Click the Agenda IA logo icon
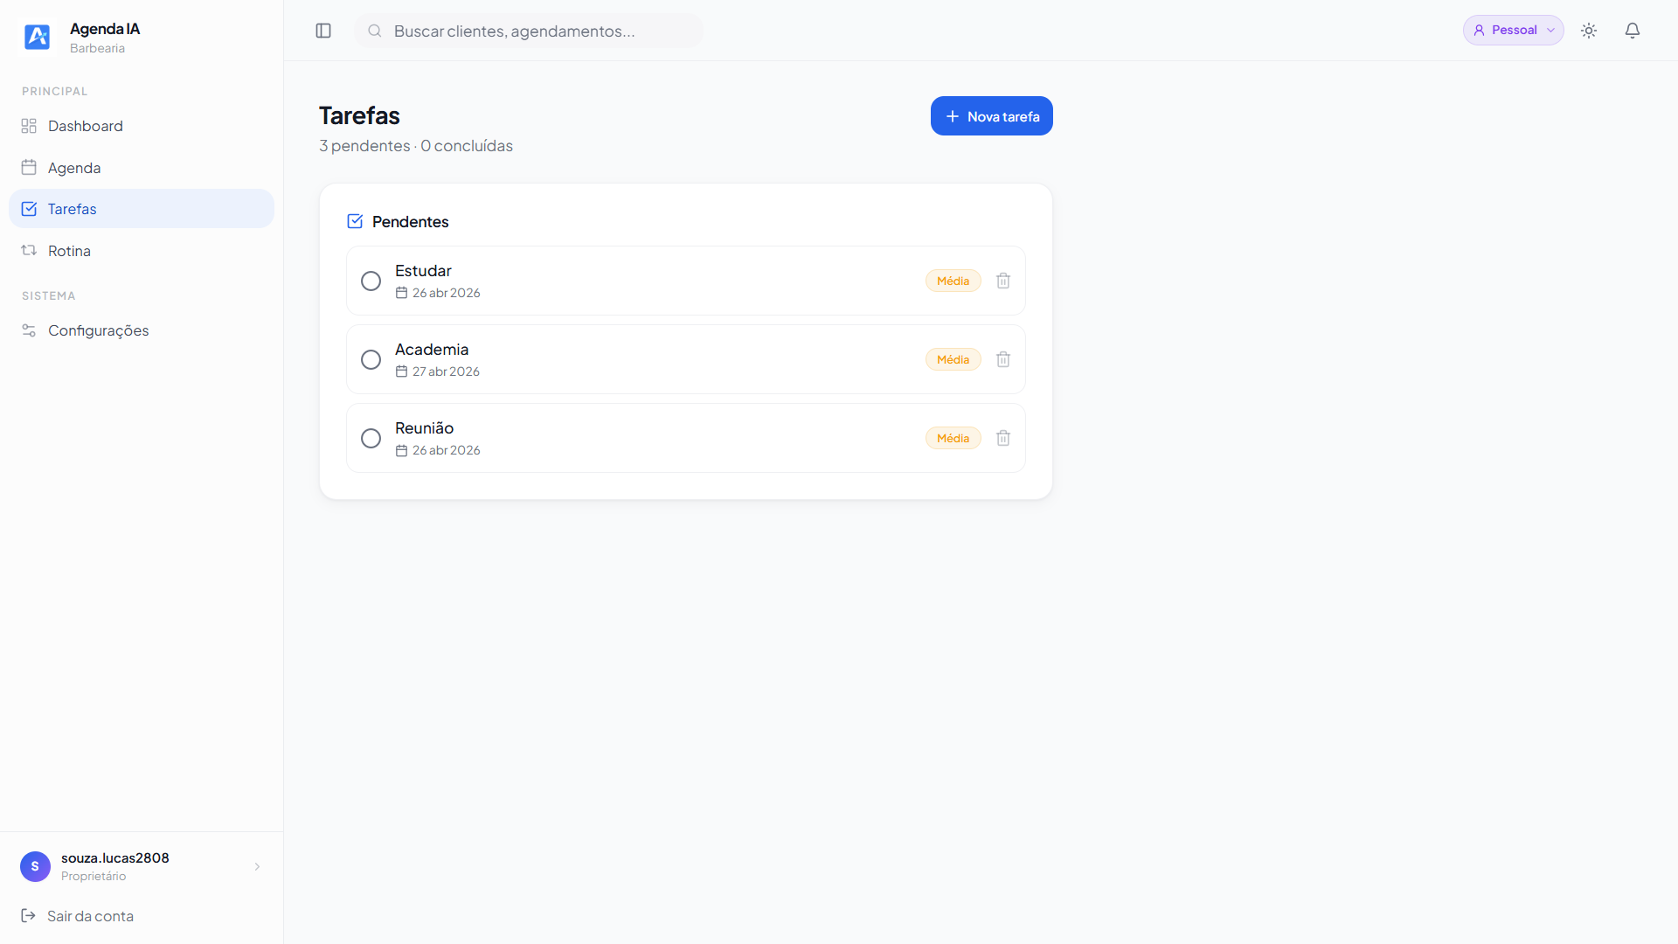 [x=37, y=37]
